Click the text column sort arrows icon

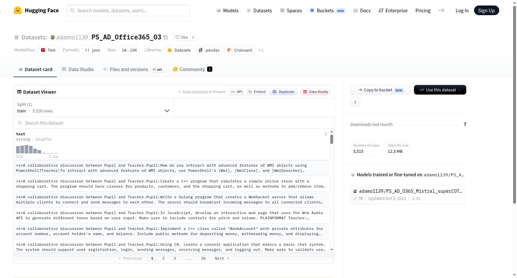(326, 134)
